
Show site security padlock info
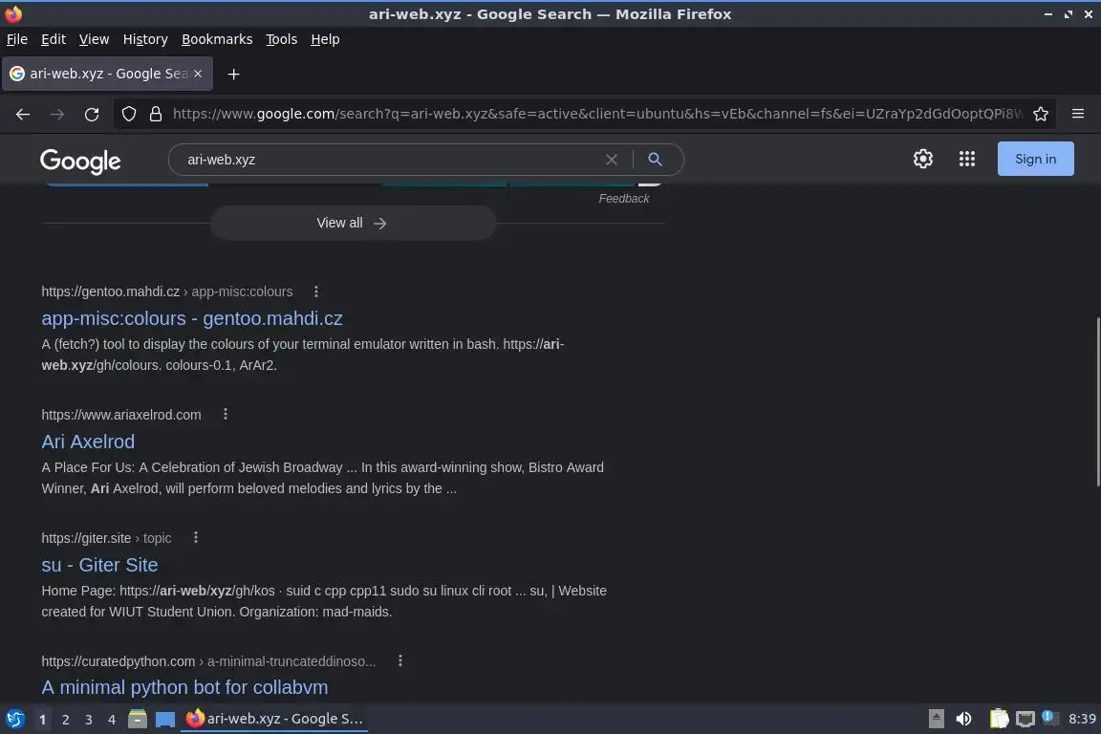[155, 114]
